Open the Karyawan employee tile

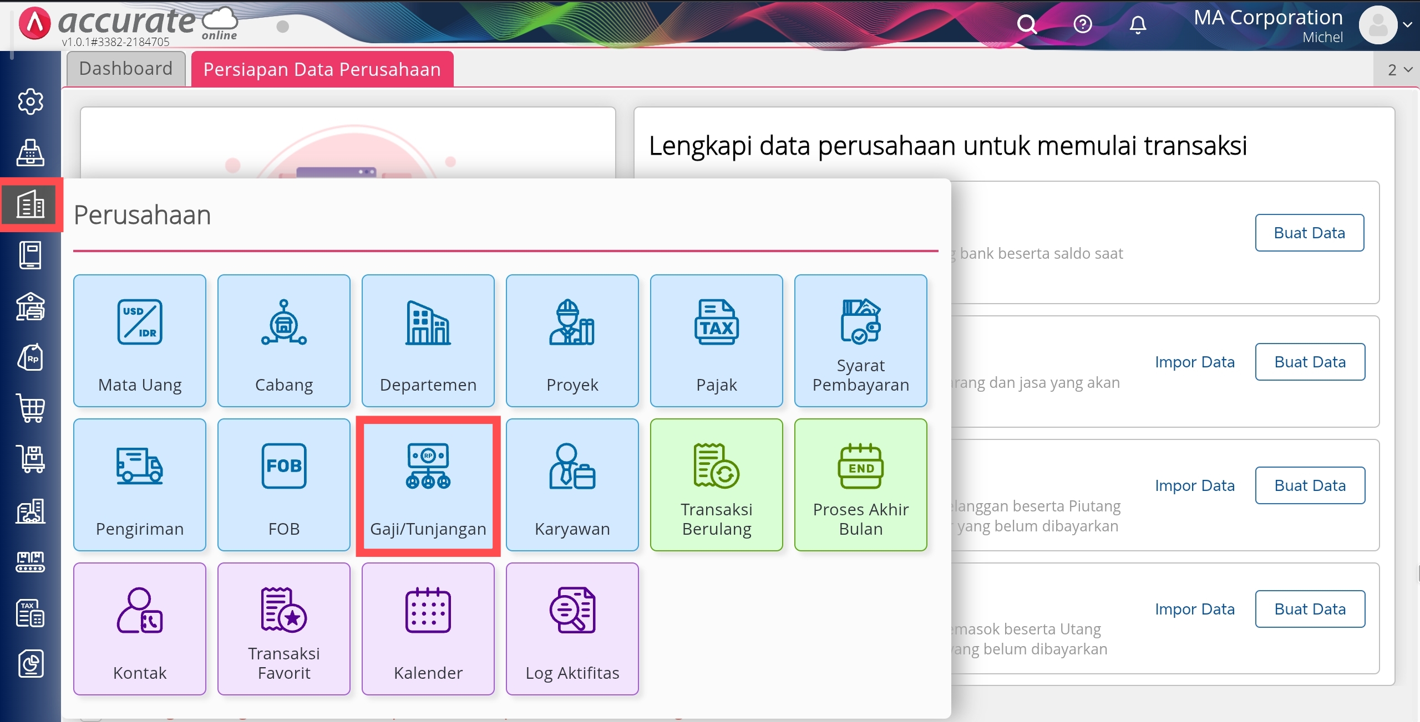tap(572, 485)
